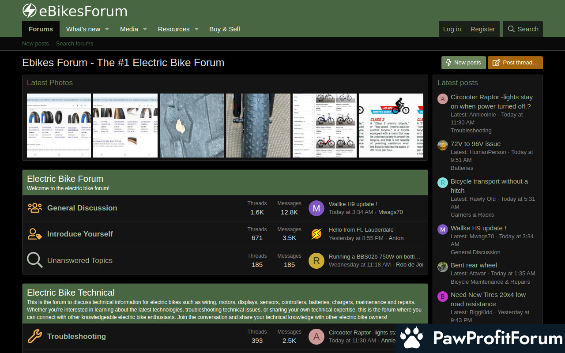
Task: Open the What's new menu item
Action: 83,29
